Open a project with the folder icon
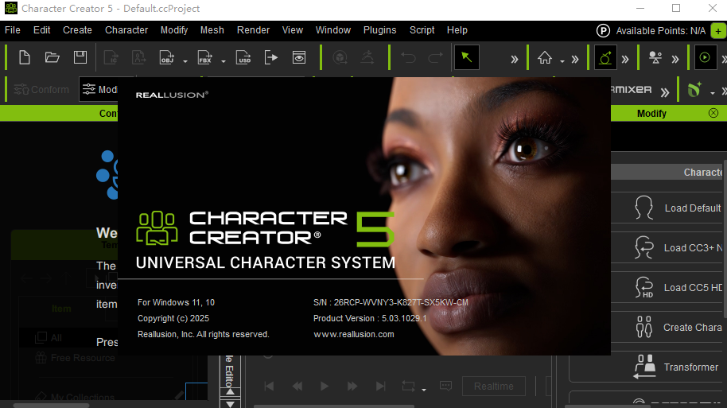Screen dimensions: 727x408 point(52,57)
